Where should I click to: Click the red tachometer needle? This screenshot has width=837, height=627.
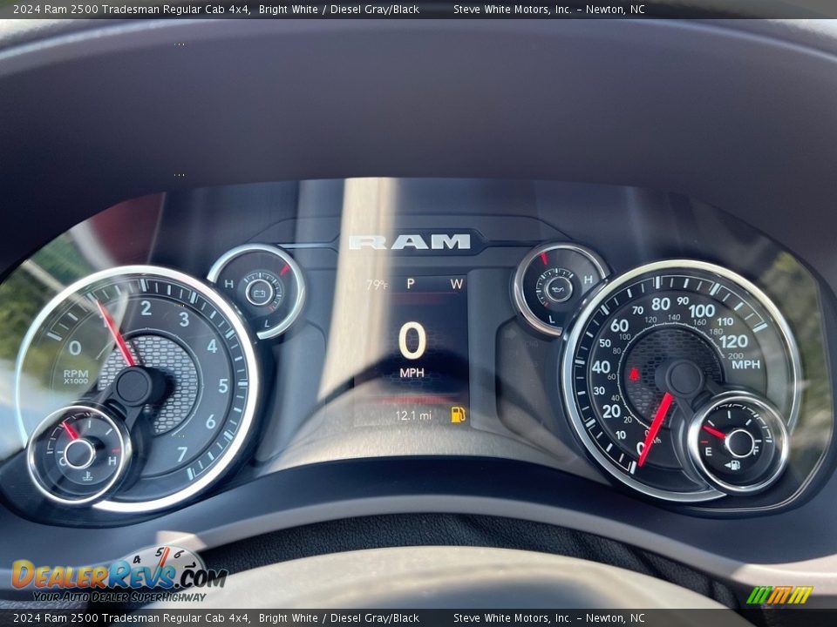[115, 334]
